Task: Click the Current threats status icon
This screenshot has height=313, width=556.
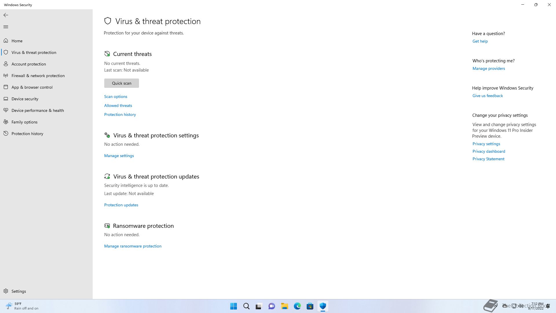Action: coord(107,54)
